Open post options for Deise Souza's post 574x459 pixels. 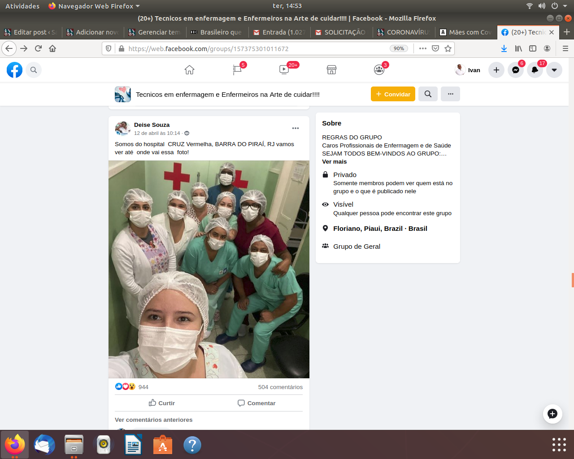point(296,128)
